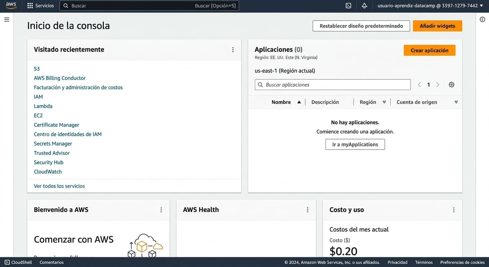Open Lambda service link
Screen dimensions: 489x267
click(43, 106)
